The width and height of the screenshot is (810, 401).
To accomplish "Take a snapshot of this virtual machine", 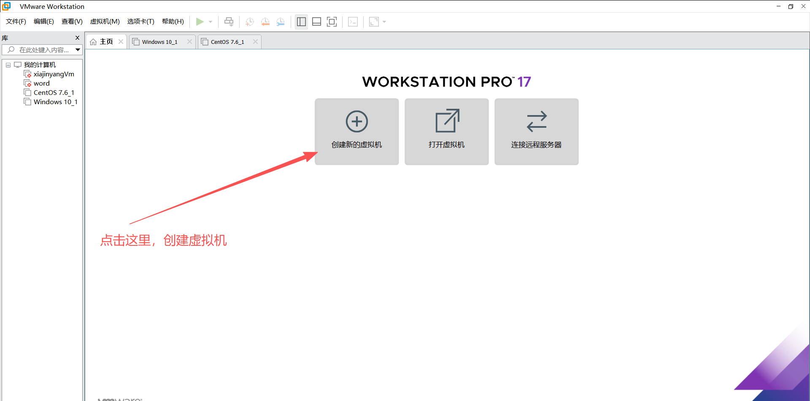I will [250, 22].
